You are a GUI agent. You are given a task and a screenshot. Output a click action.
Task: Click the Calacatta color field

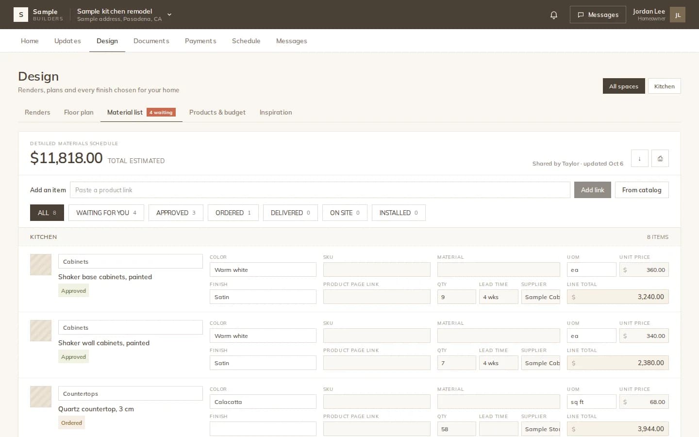tap(263, 402)
